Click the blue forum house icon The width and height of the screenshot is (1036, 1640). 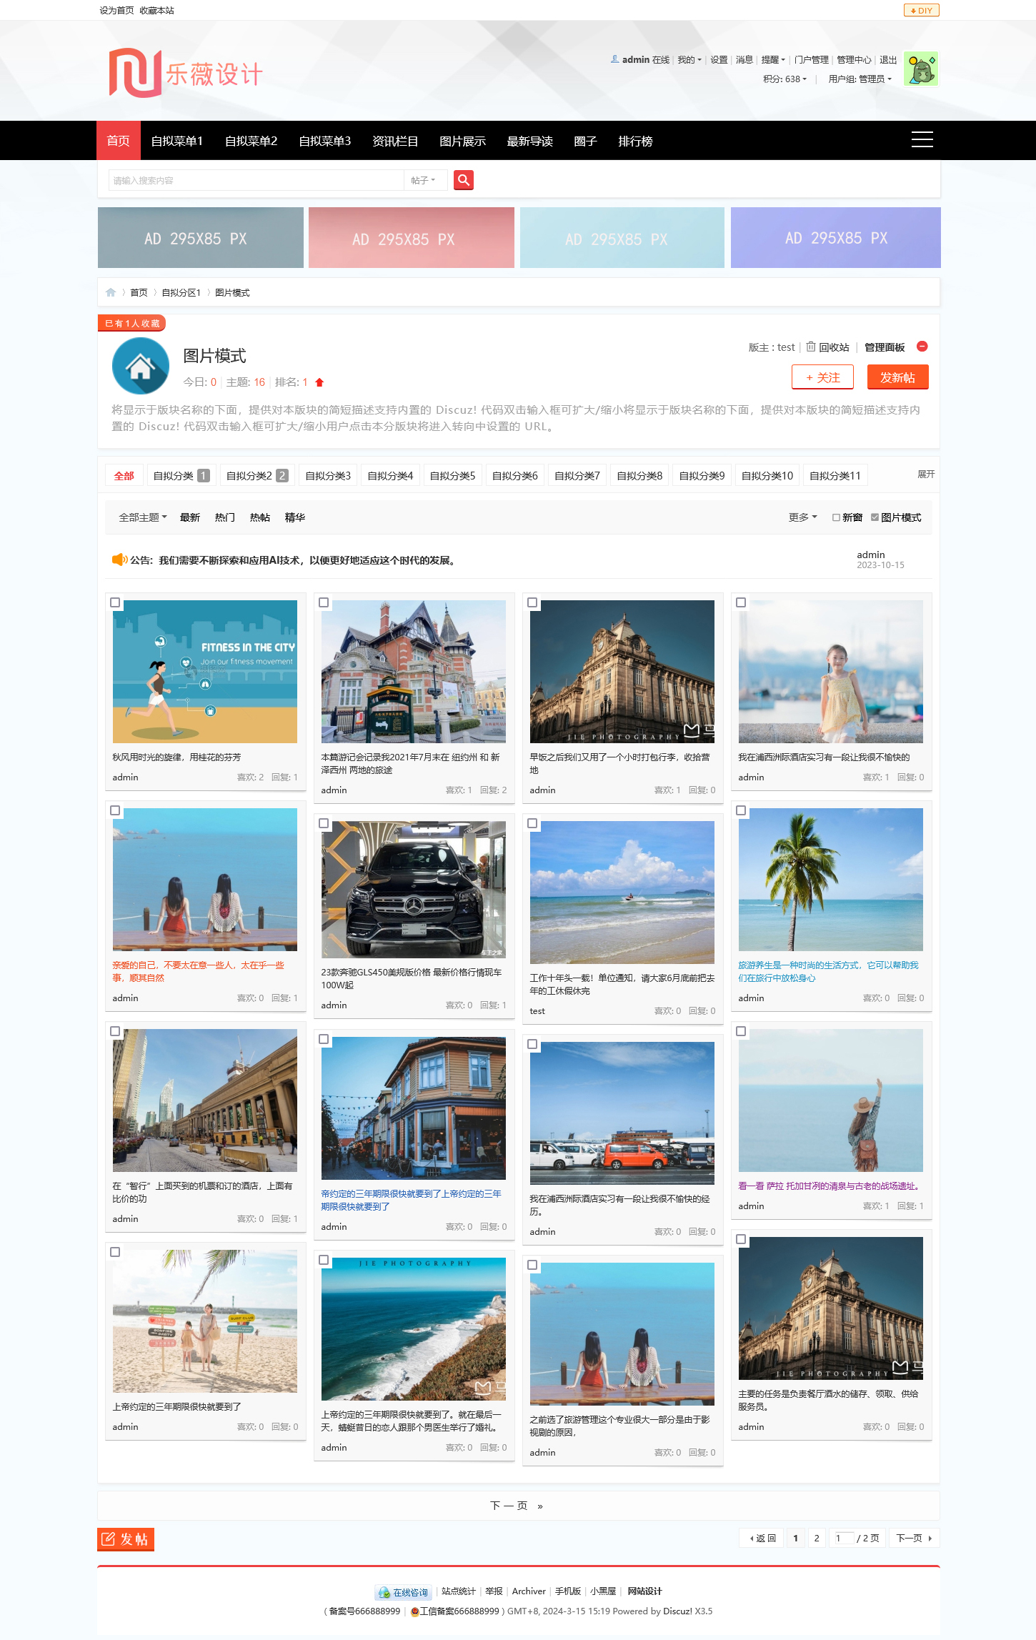[x=141, y=367]
